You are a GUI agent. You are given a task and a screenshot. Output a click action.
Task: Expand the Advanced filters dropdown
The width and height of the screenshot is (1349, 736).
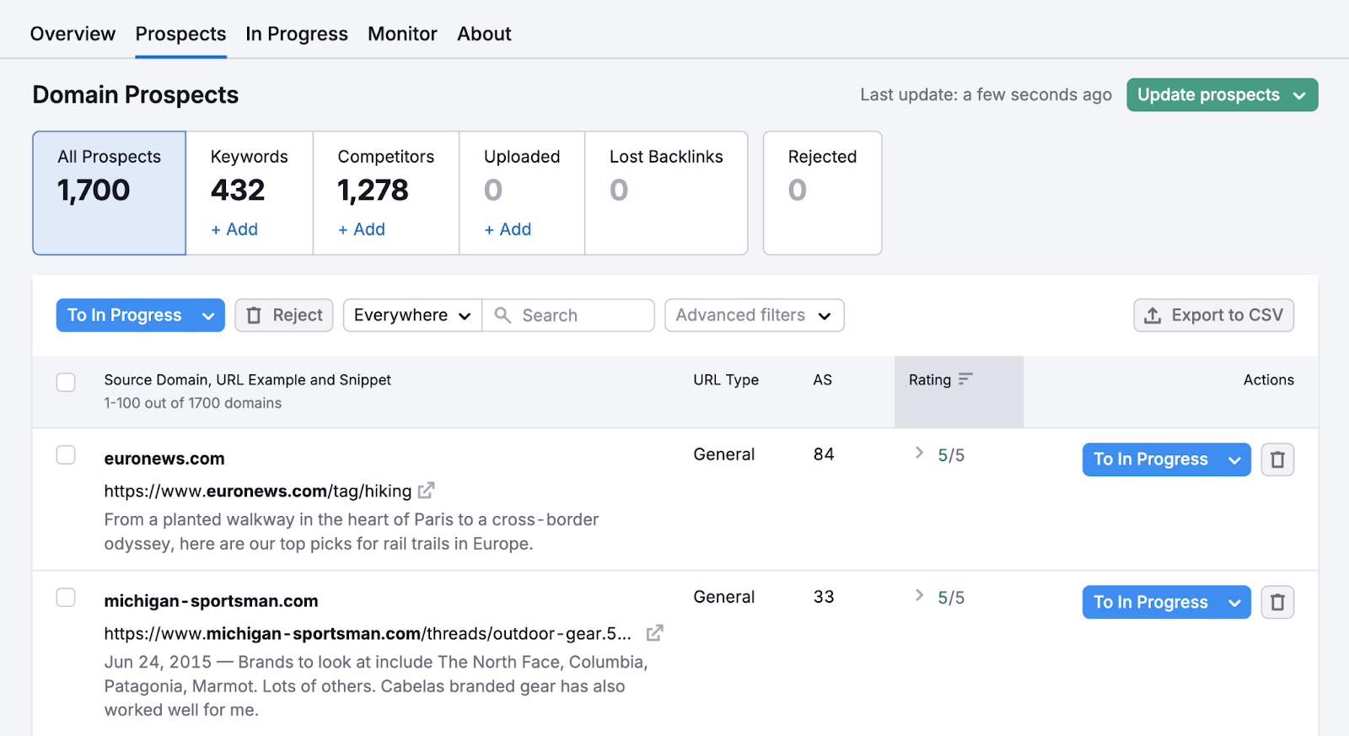pos(754,315)
